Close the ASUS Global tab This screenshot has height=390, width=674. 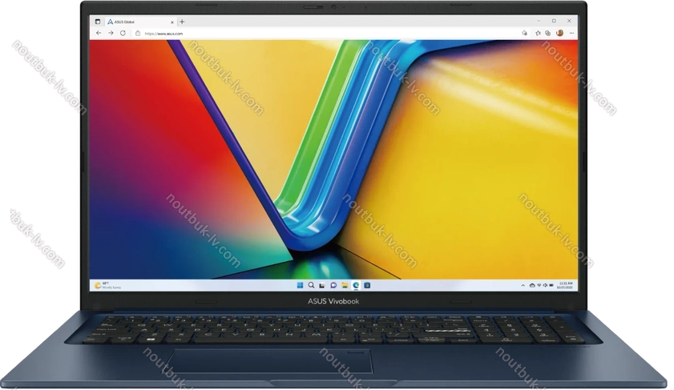point(172,21)
